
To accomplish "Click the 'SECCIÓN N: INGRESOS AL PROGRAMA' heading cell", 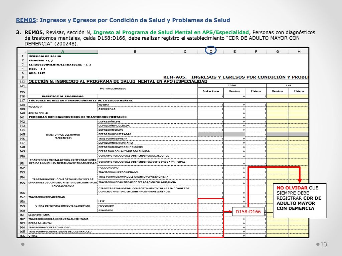I will coord(118,81).
